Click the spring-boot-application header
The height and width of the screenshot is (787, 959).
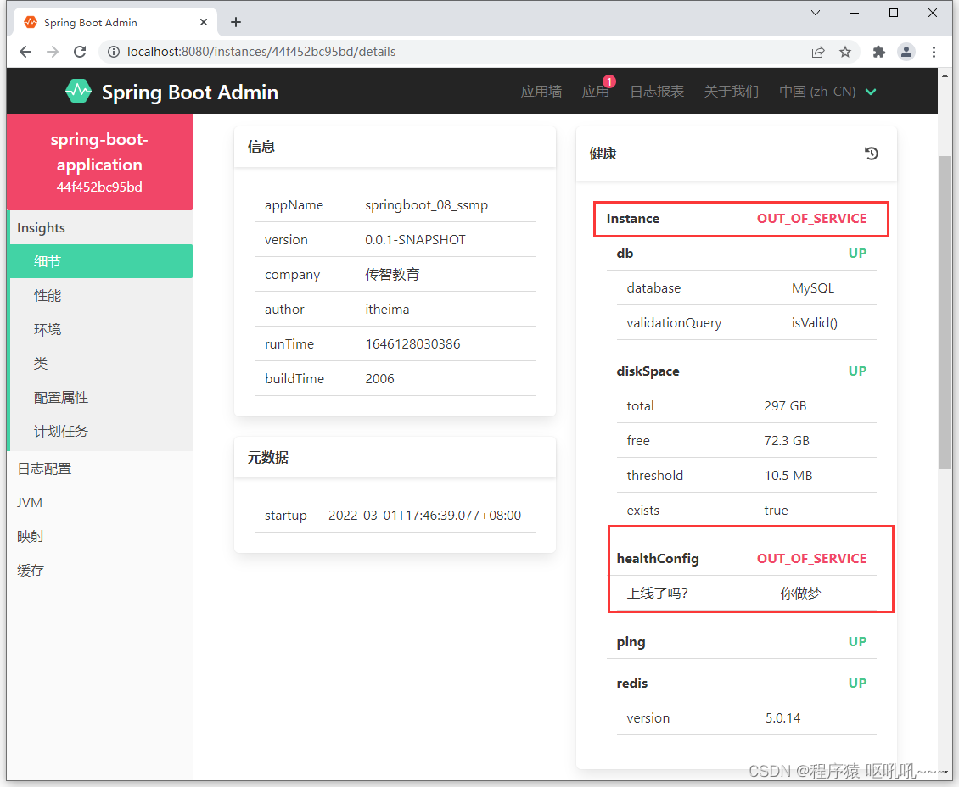[99, 162]
